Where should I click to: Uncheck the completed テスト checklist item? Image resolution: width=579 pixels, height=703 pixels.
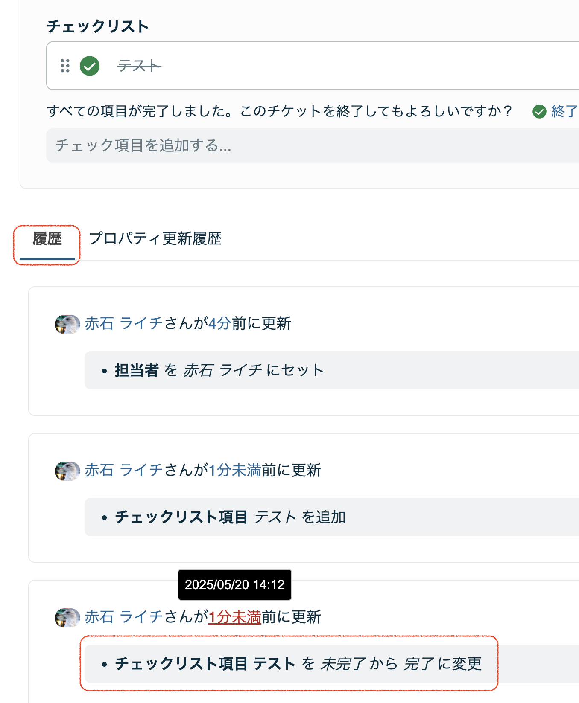(x=90, y=66)
